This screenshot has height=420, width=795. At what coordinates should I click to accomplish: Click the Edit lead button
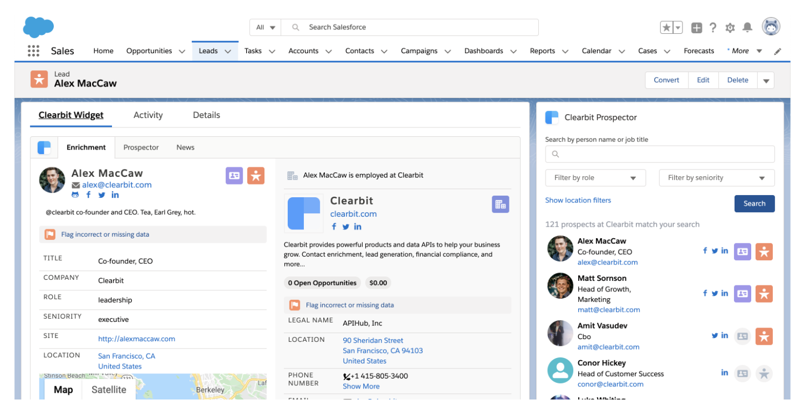coord(703,80)
